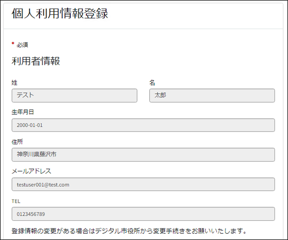Focus the 住所 field containing 神奈川県藤沢市

point(143,155)
